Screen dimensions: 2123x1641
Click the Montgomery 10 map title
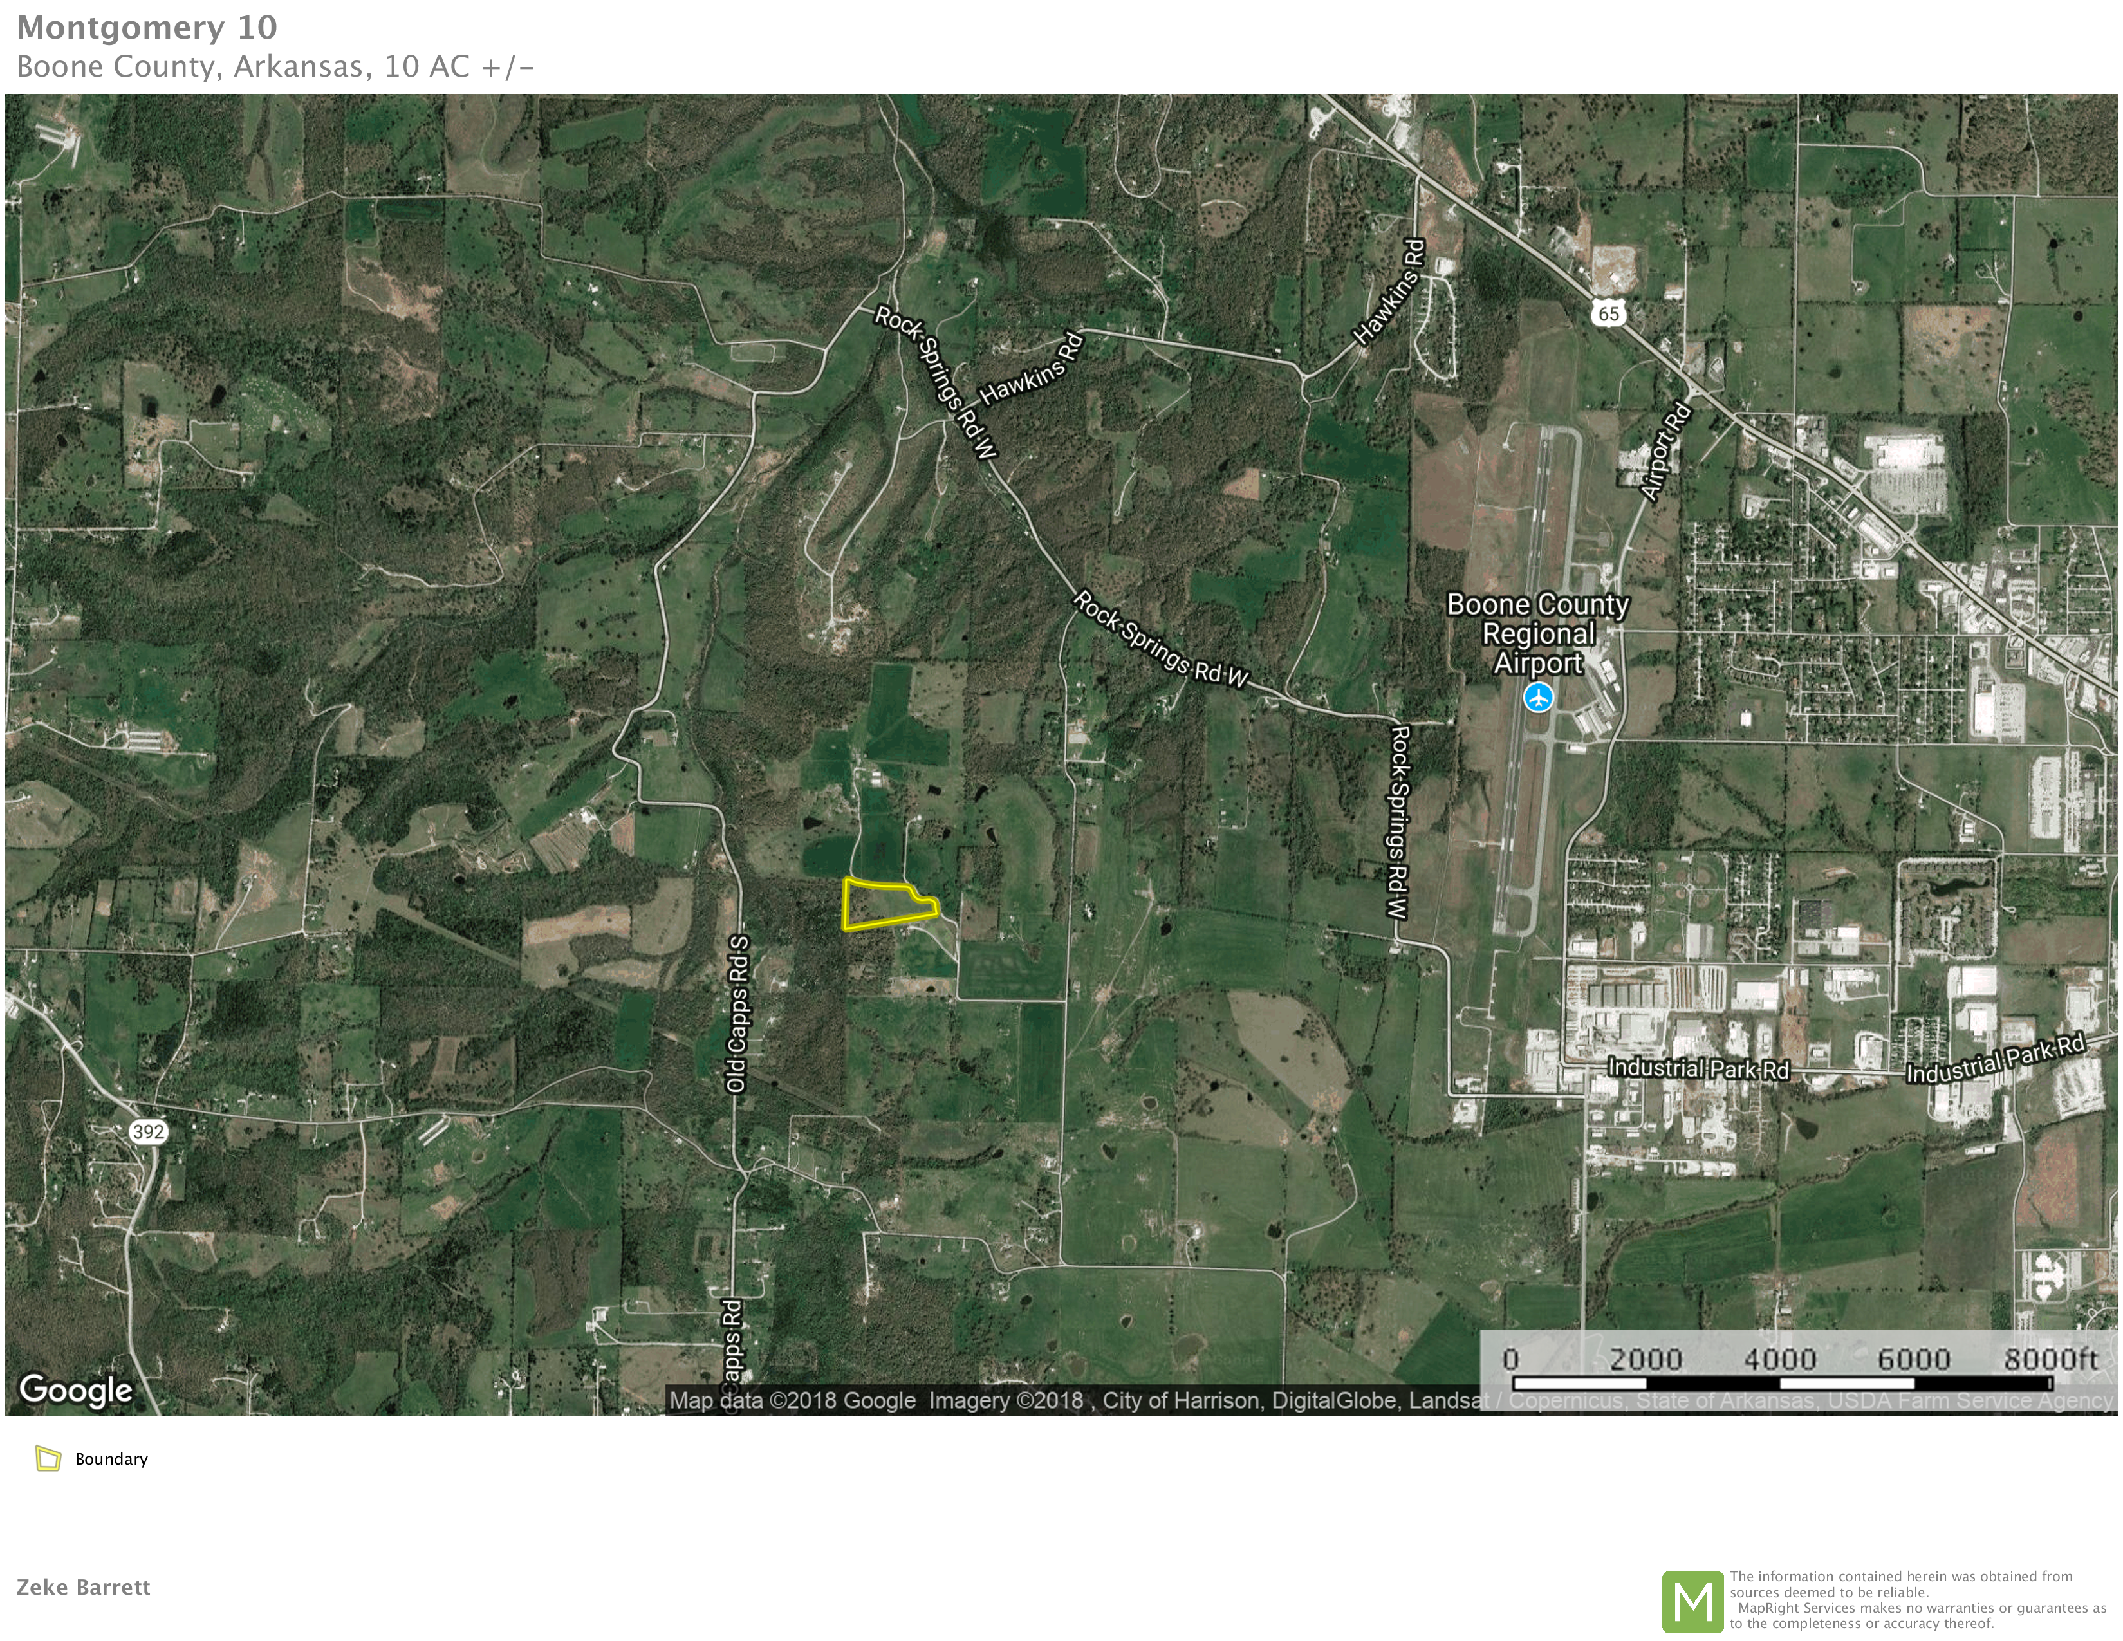click(x=147, y=27)
